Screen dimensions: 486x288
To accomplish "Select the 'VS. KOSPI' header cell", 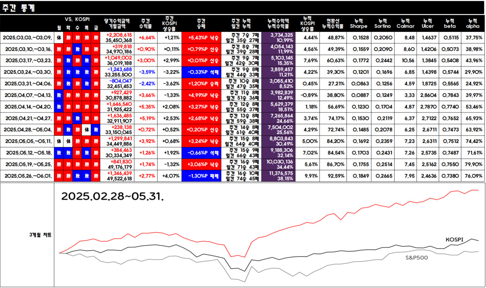I will pyautogui.click(x=77, y=19).
